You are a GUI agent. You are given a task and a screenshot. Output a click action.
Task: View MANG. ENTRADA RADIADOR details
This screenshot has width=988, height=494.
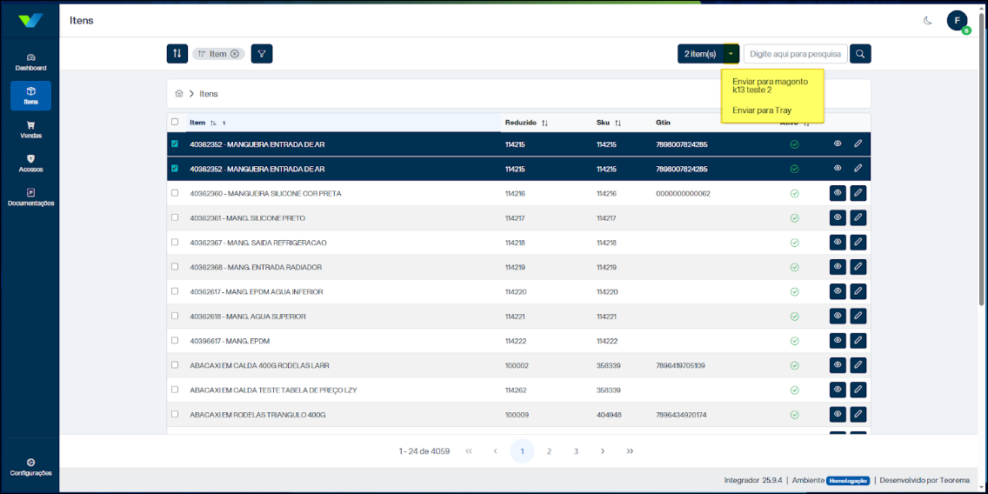[838, 267]
